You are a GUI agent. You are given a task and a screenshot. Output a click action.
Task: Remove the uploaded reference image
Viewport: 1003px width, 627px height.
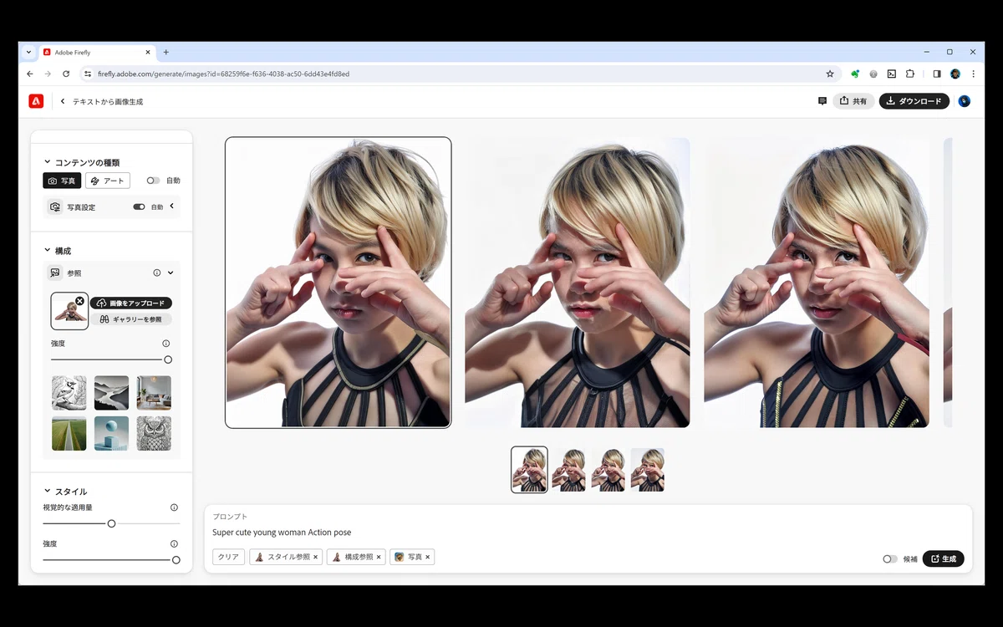click(79, 300)
